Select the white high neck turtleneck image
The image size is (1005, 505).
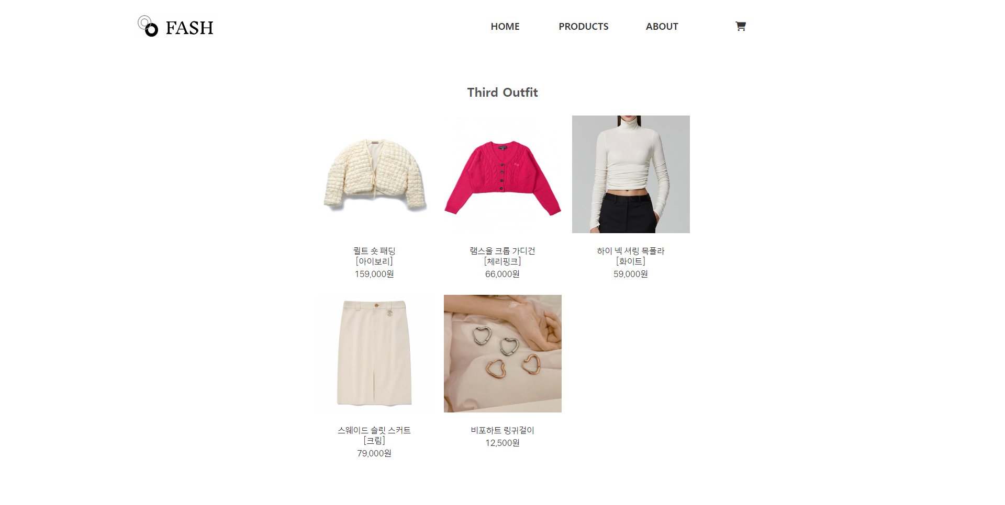[631, 174]
